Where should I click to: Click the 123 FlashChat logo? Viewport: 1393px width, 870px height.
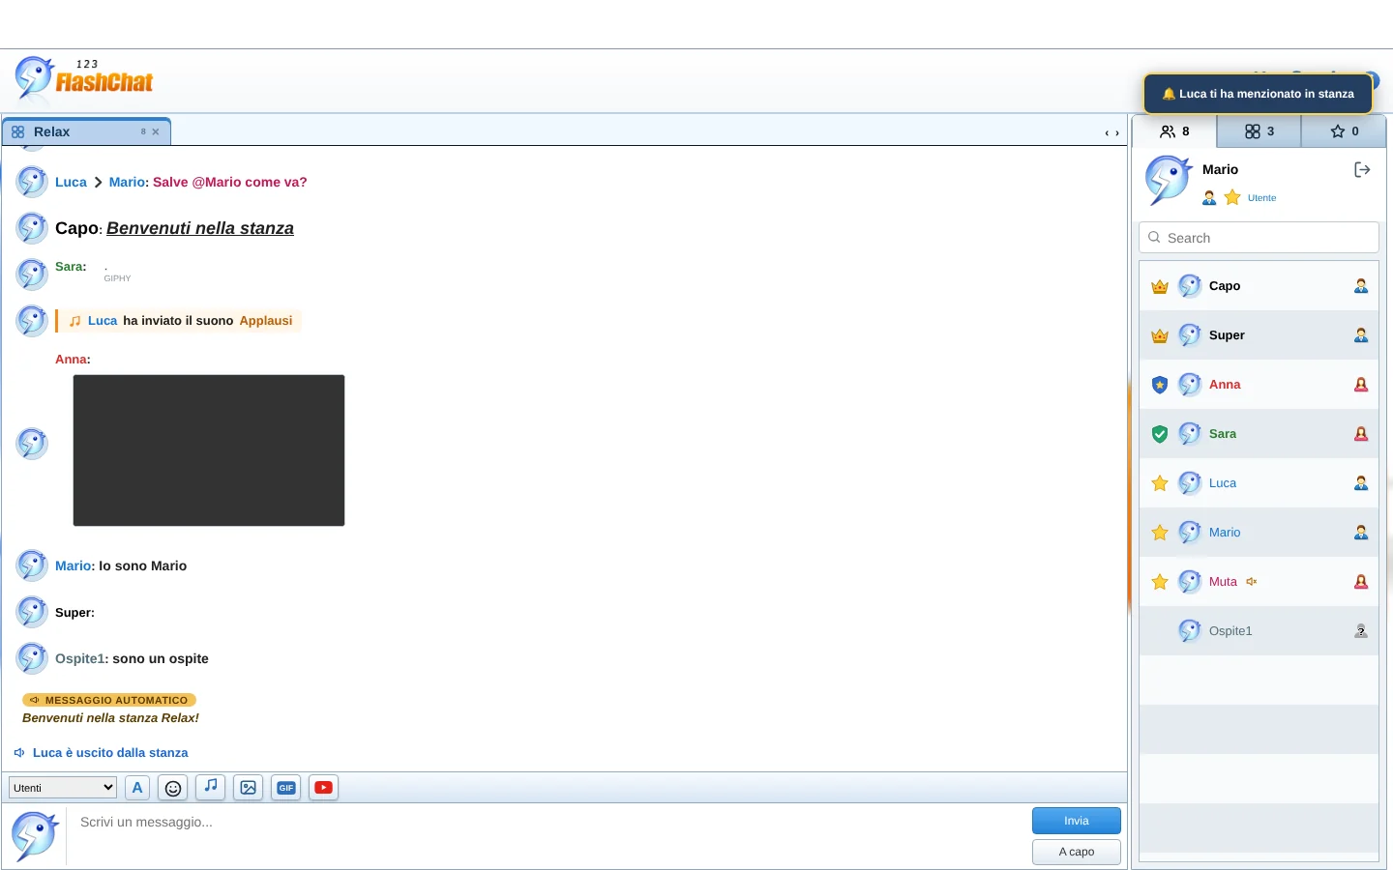pyautogui.click(x=84, y=79)
